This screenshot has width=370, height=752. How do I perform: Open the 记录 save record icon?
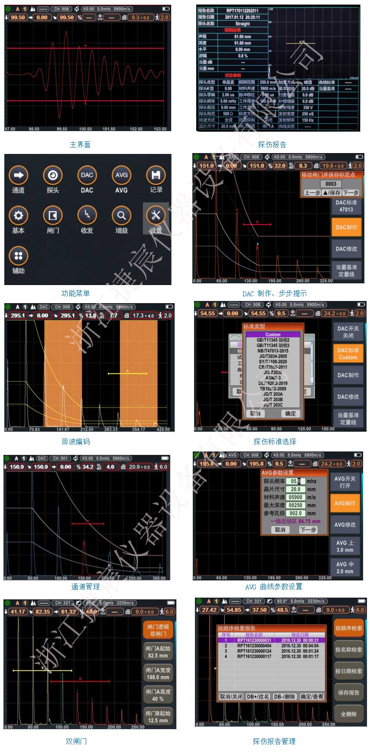(156, 175)
